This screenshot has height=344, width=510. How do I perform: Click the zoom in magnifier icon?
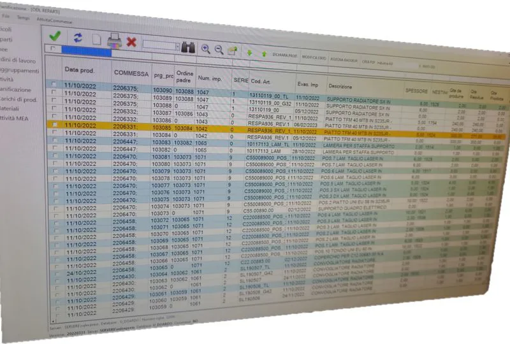[205, 49]
